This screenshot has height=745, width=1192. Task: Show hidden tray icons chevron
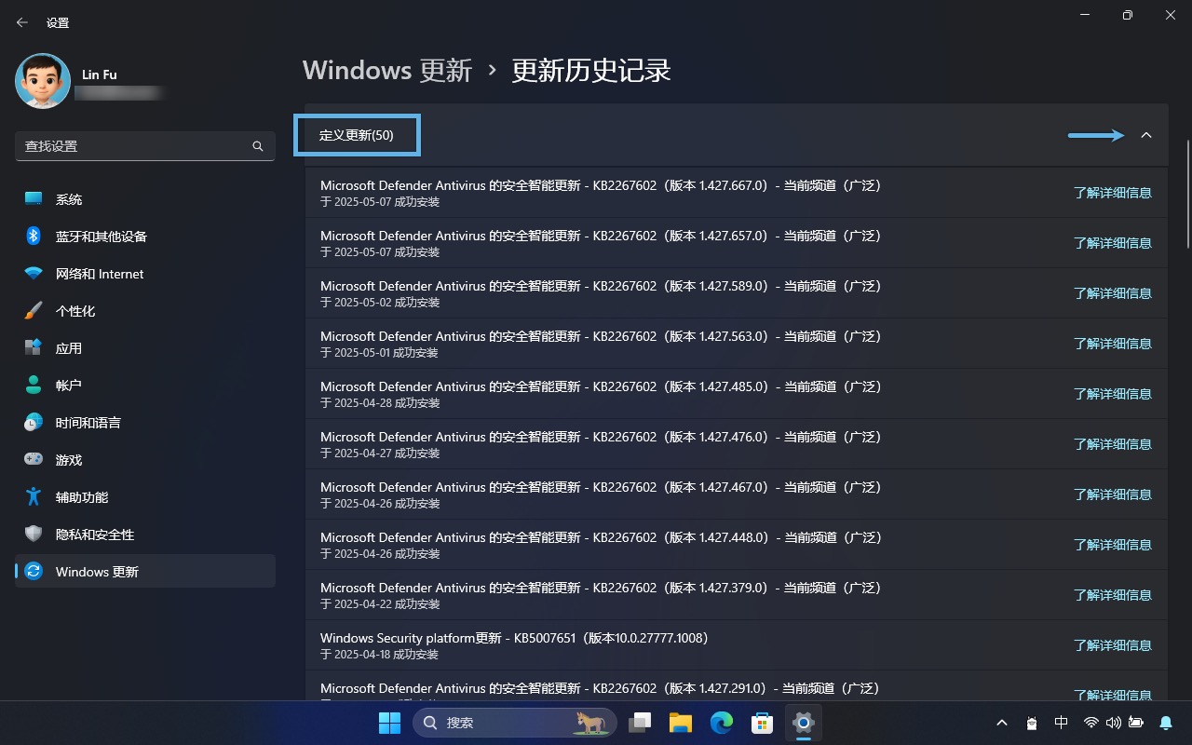tap(1002, 723)
